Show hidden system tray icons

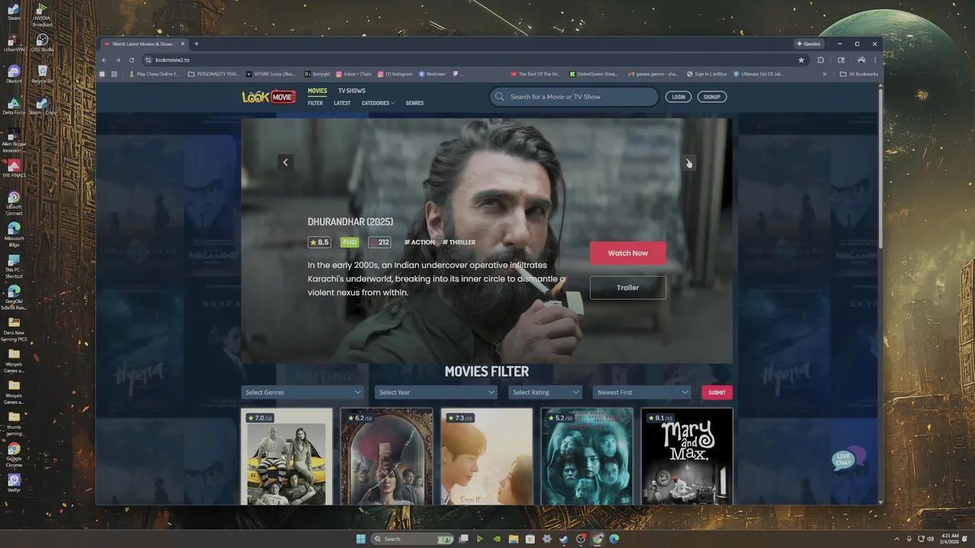897,539
